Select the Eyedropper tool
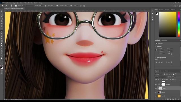181x102 pixels. point(2,26)
